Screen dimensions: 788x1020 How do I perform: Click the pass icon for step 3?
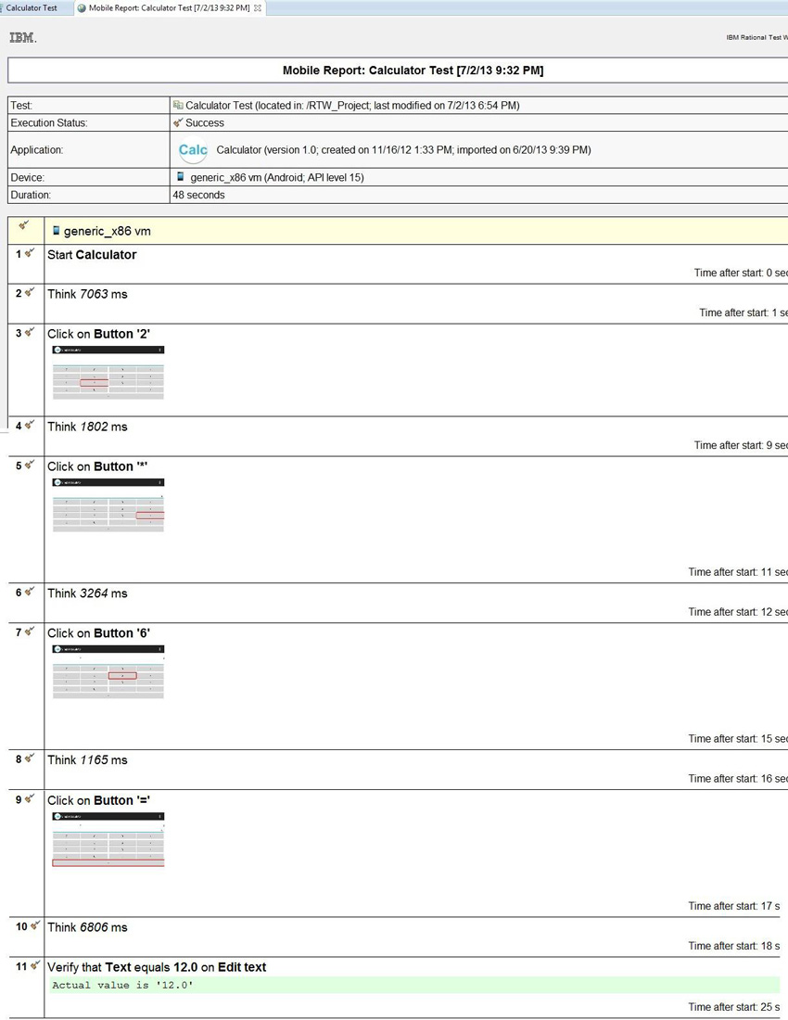[30, 332]
